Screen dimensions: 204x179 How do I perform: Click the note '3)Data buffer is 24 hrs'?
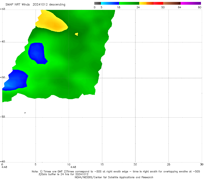63,174
